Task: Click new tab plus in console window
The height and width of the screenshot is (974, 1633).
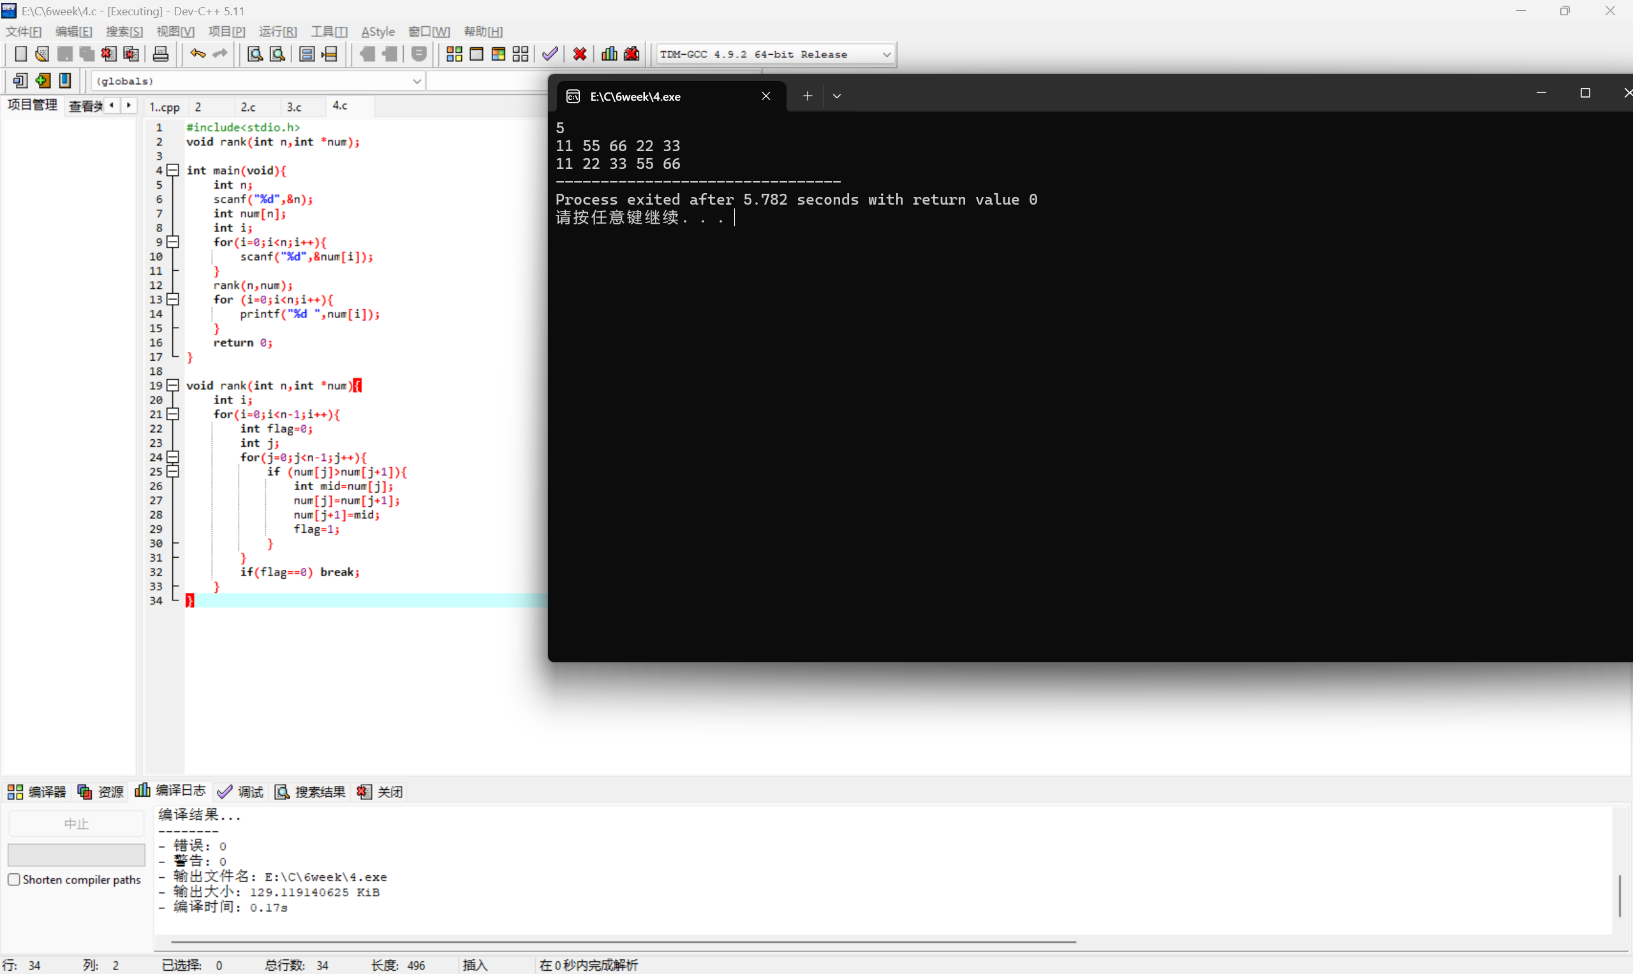Action: coord(807,96)
